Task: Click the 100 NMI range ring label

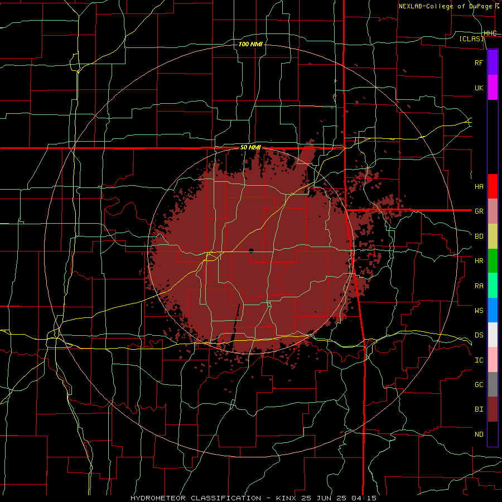Action: coord(250,44)
